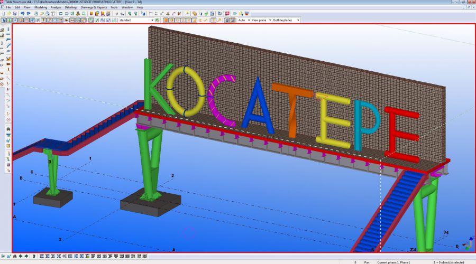This screenshot has width=476, height=264.
Task: Select the Create polybeam tool
Action: pos(8,40)
